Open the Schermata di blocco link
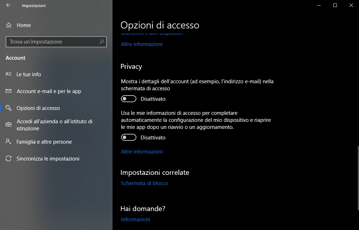The image size is (359, 230). click(x=145, y=183)
